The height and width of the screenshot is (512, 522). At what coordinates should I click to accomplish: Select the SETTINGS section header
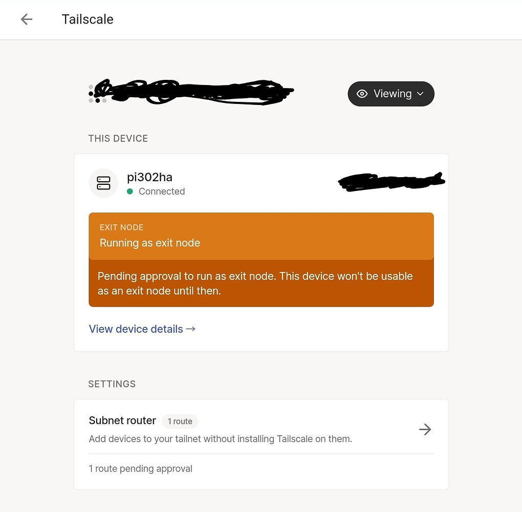point(112,383)
